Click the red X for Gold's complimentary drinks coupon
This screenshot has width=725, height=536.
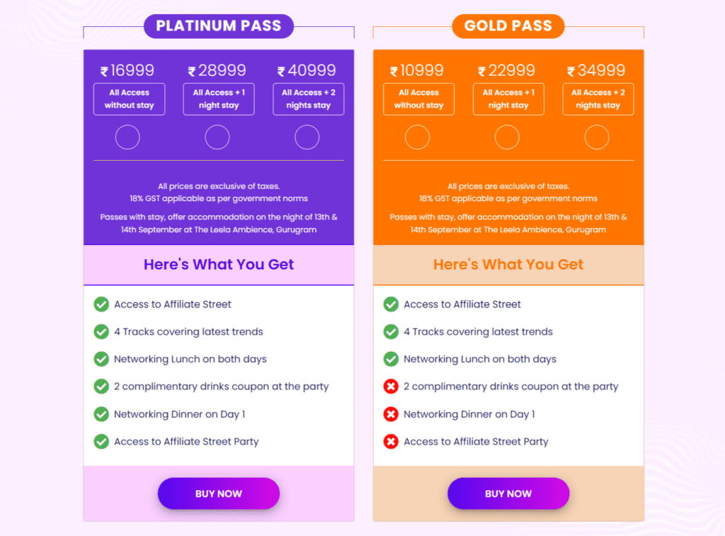pos(391,387)
